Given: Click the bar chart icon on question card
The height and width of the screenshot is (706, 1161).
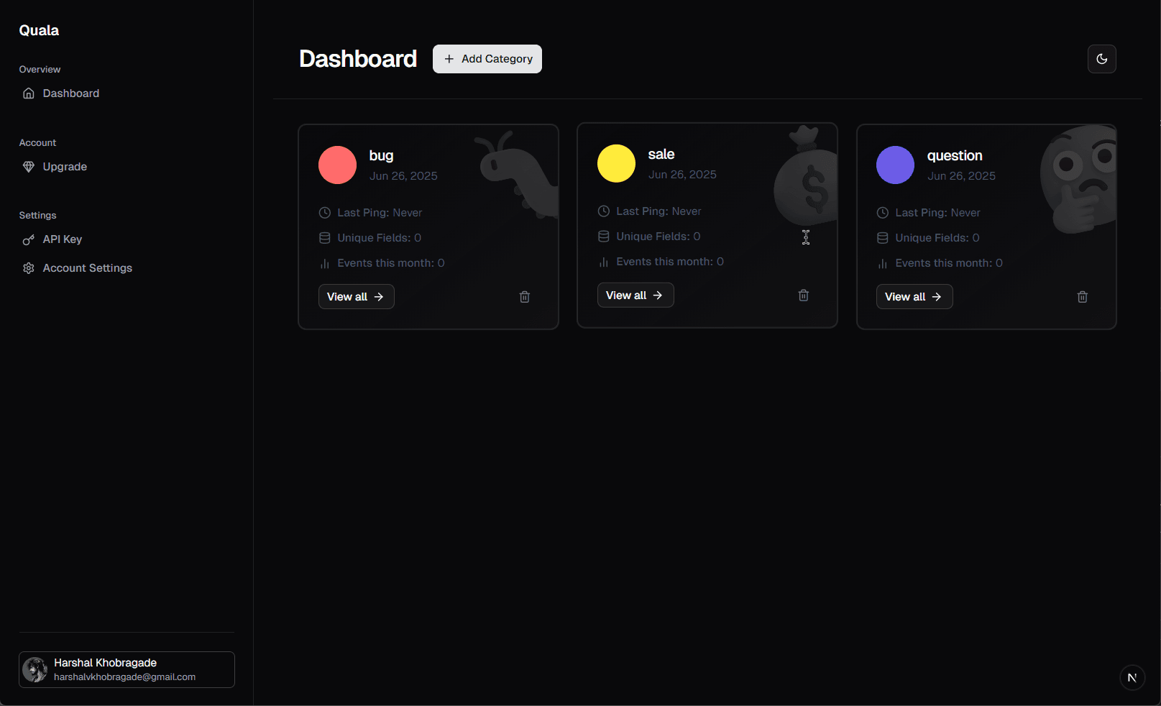Looking at the screenshot, I should (883, 264).
